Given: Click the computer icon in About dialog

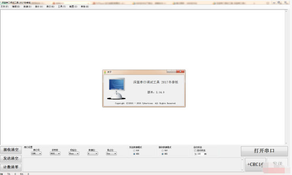Looking at the screenshot, I should click(x=116, y=89).
